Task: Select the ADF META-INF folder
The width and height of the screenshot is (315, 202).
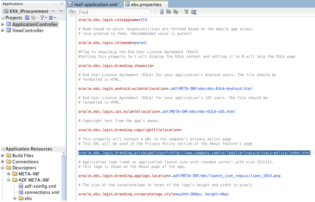Action: click(x=34, y=180)
